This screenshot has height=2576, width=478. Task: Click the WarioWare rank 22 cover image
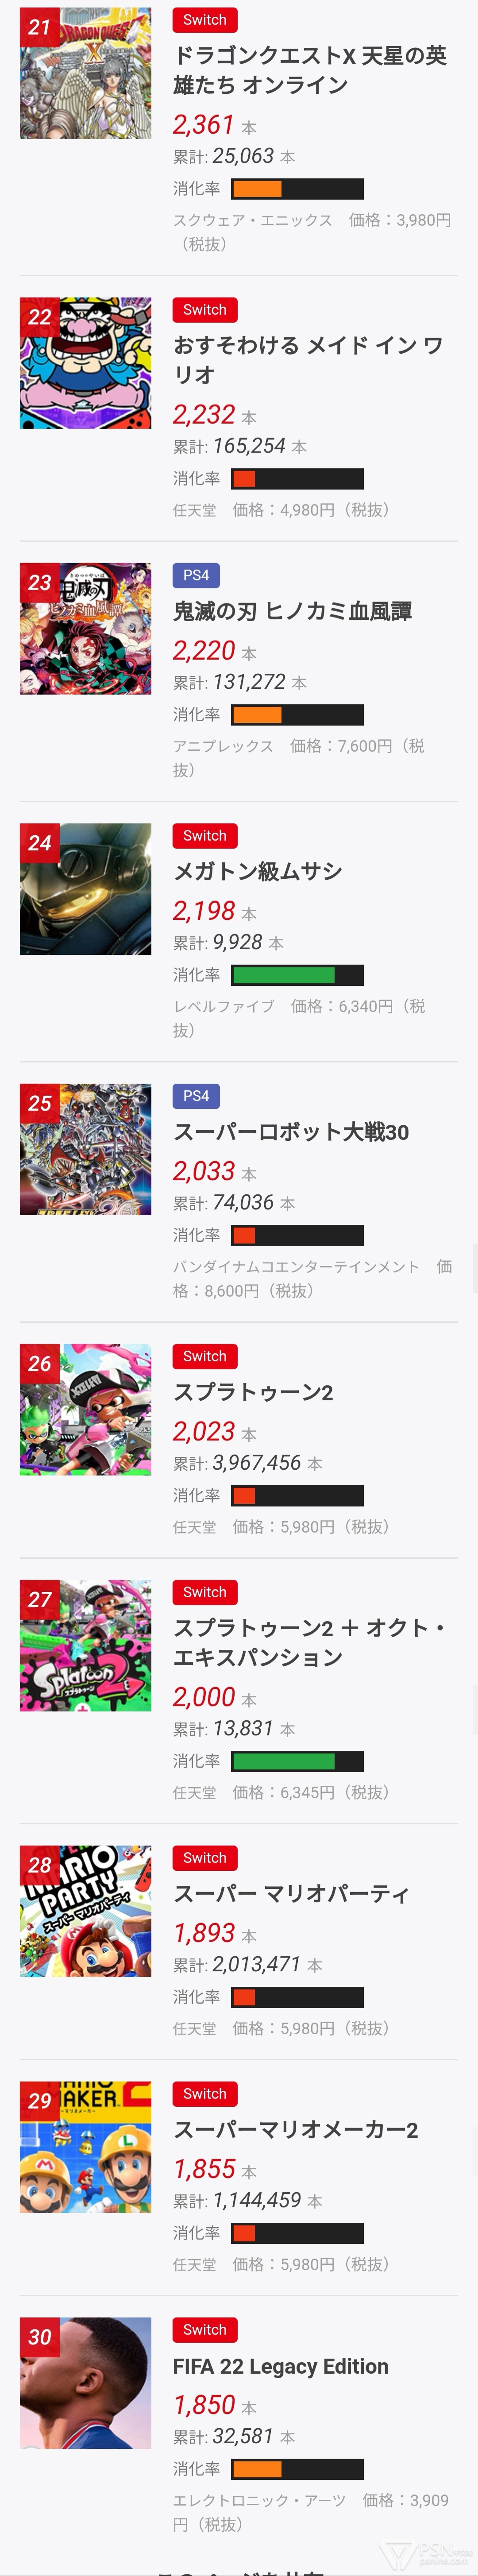86,363
